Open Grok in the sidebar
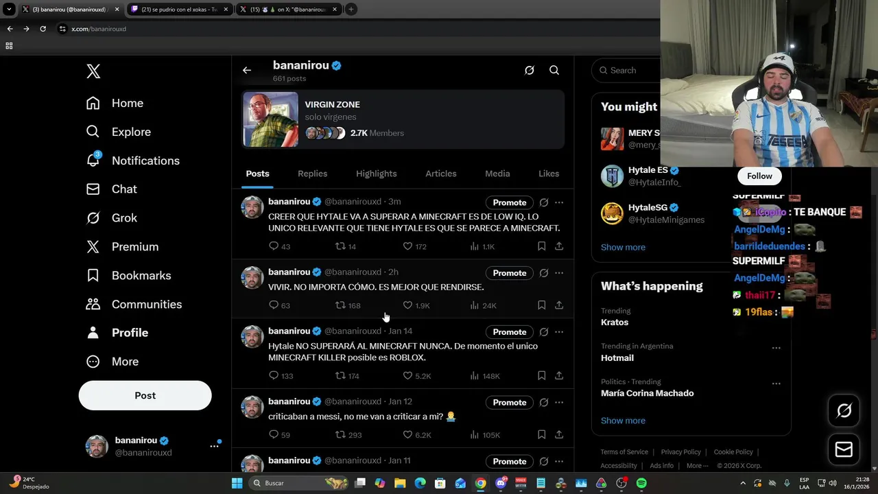Image resolution: width=878 pixels, height=494 pixels. click(x=112, y=217)
